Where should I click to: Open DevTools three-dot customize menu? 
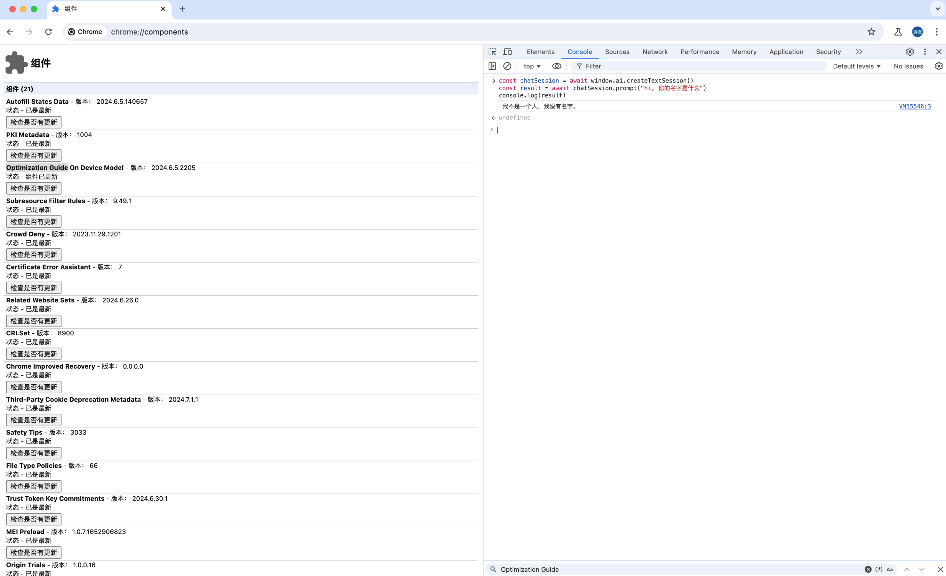point(925,52)
